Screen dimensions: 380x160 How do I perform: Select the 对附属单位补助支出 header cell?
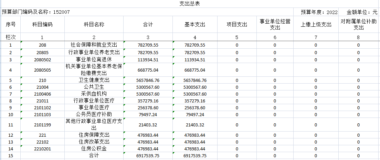tap(358, 24)
